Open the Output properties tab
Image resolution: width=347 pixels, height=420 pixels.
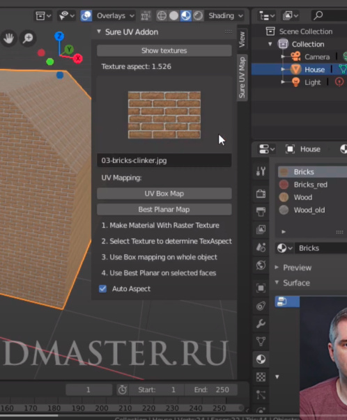click(x=261, y=211)
